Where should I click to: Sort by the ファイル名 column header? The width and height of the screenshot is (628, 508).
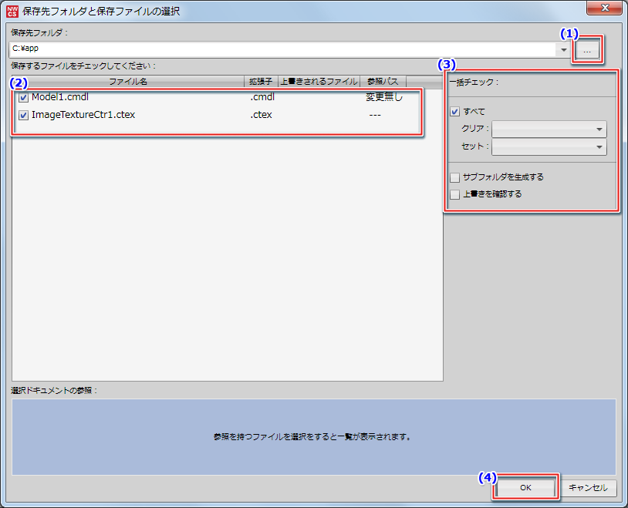pyautogui.click(x=127, y=81)
